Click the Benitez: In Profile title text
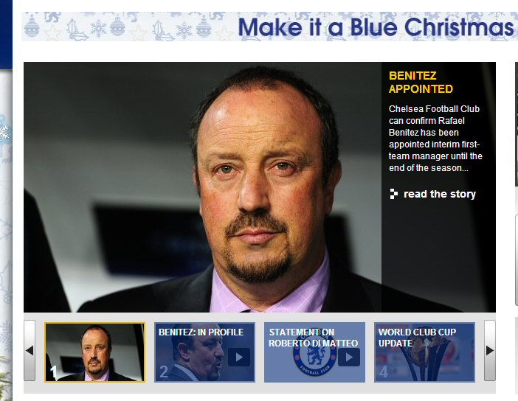Image resolution: width=518 pixels, height=401 pixels. coord(201,332)
